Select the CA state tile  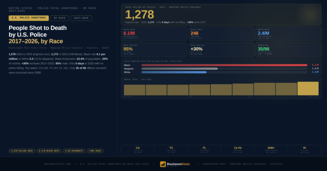(x=138, y=150)
